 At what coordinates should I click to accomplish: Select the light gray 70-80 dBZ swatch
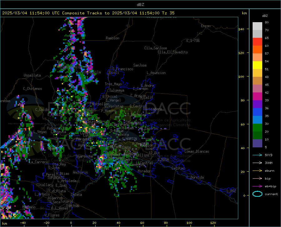(257, 26)
